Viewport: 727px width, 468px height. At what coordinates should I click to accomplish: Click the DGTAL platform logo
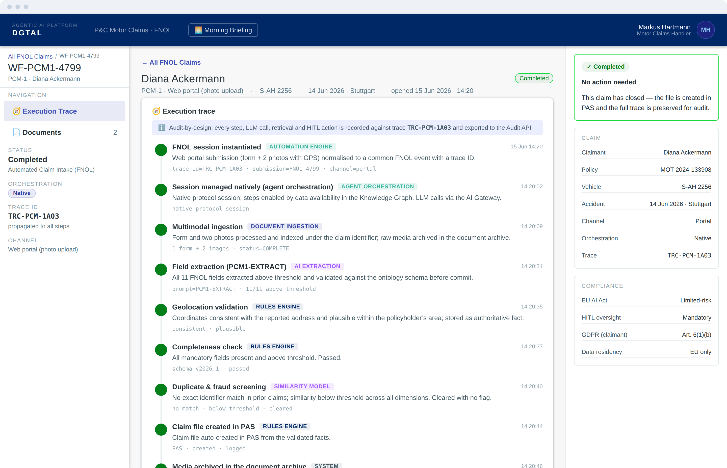(27, 33)
